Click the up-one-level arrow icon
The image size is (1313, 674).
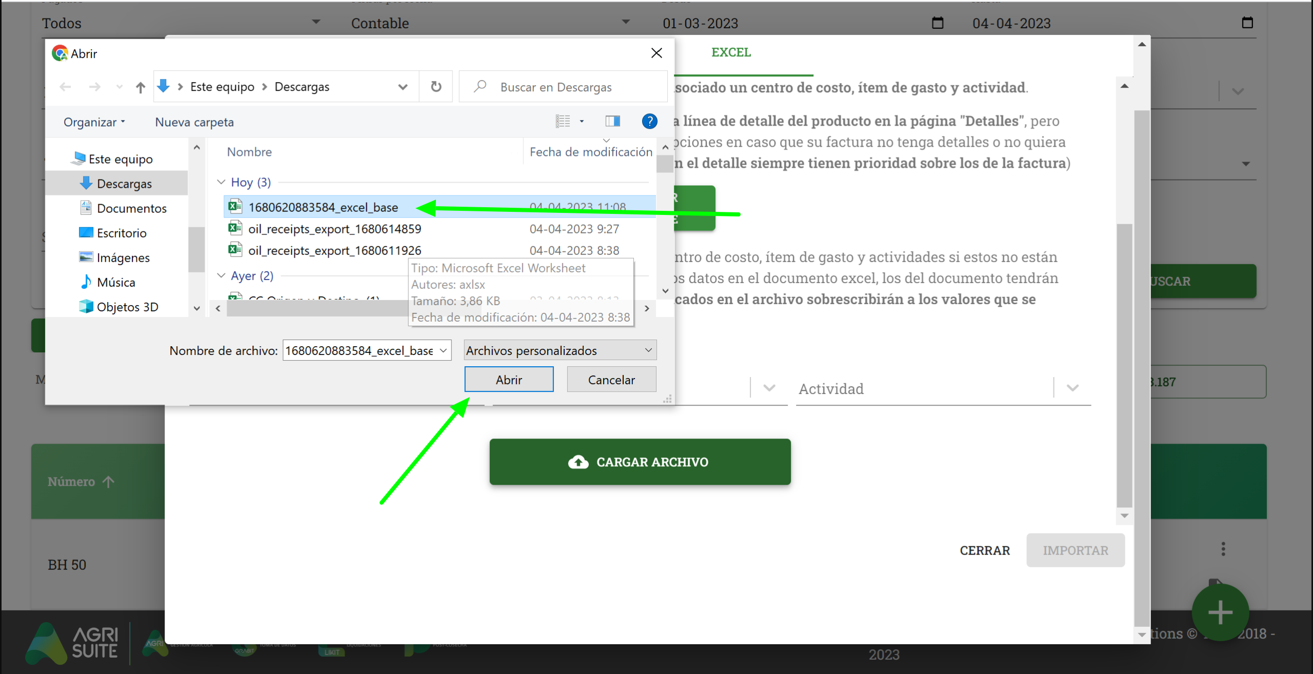pyautogui.click(x=141, y=87)
